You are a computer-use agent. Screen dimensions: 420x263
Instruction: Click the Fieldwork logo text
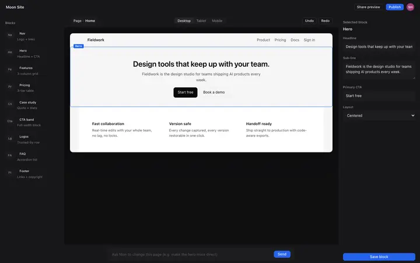(96, 40)
